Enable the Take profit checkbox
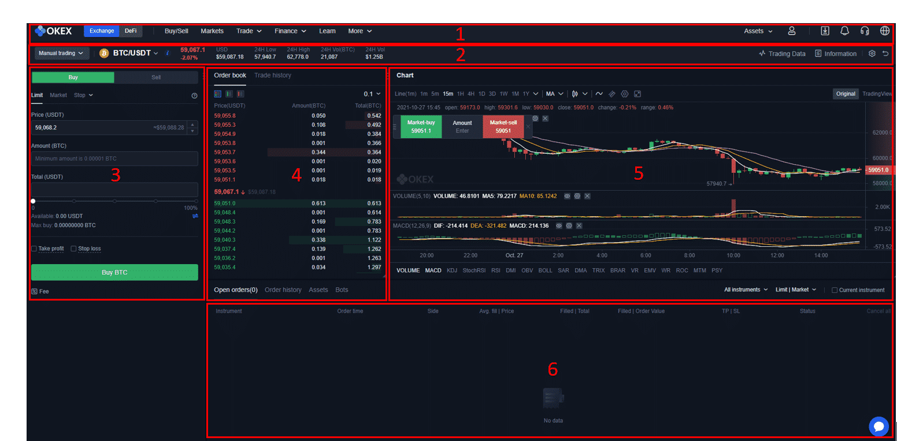Image resolution: width=897 pixels, height=441 pixels. (34, 249)
